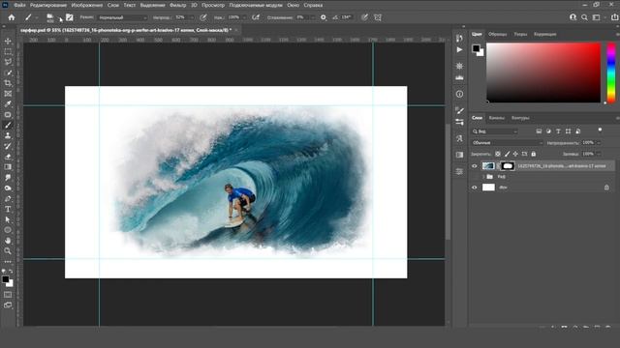Click the brush angle input field
The height and width of the screenshot is (348, 620).
pyautogui.click(x=346, y=17)
